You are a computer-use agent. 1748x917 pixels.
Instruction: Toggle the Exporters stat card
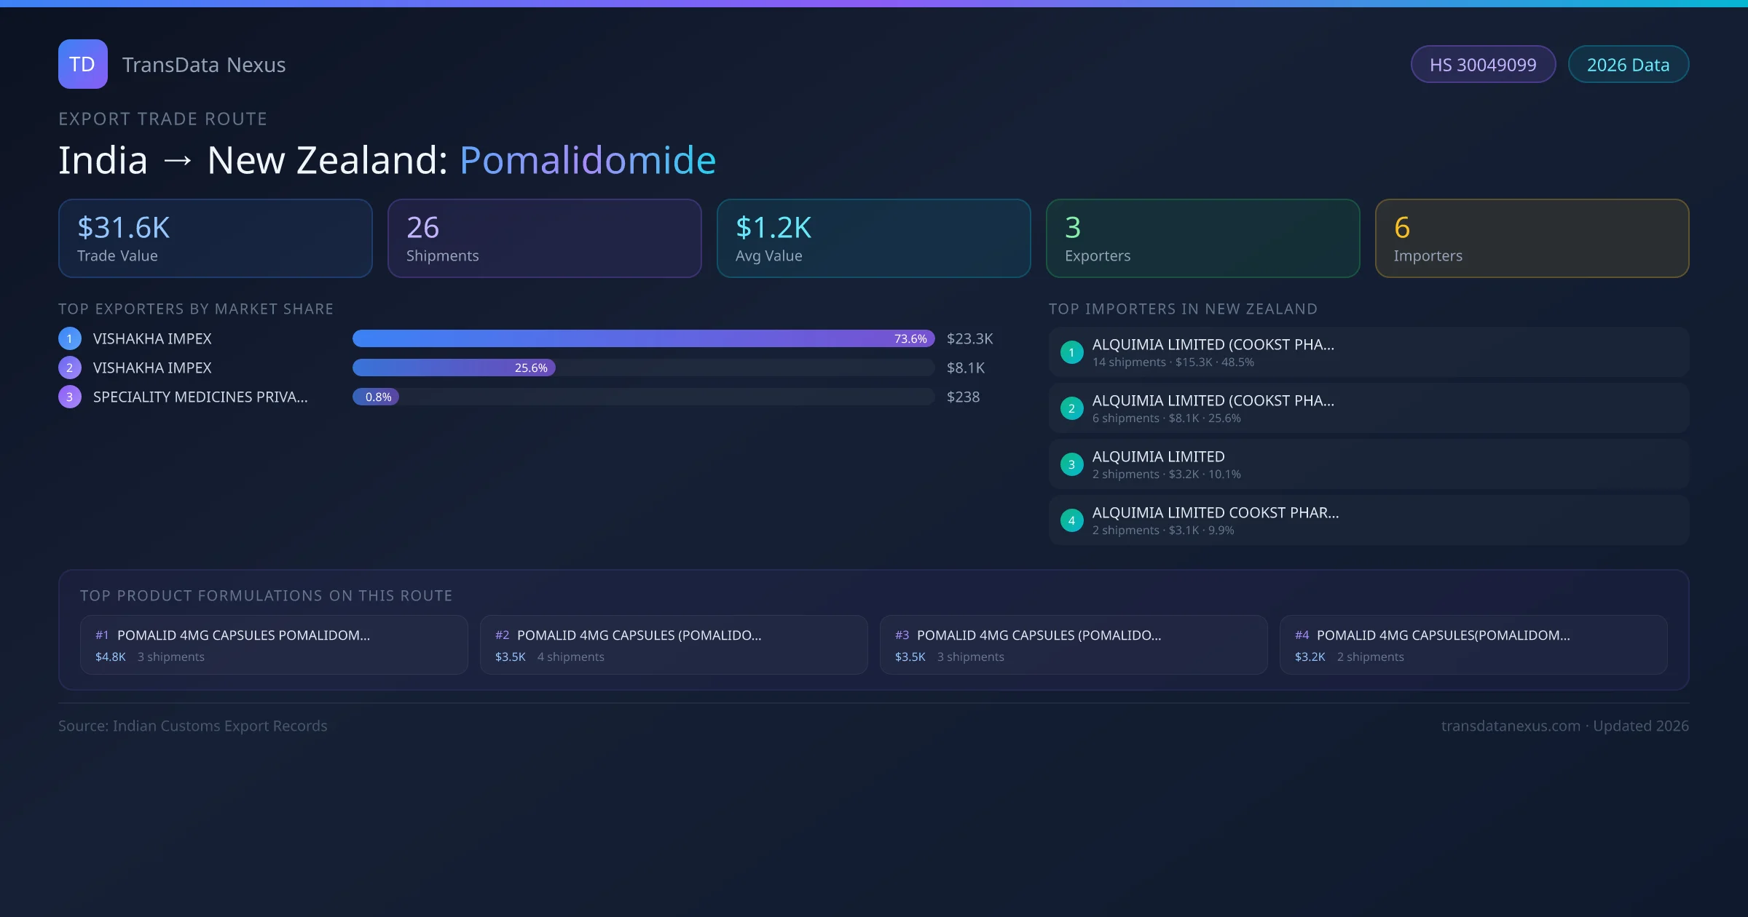click(1202, 238)
